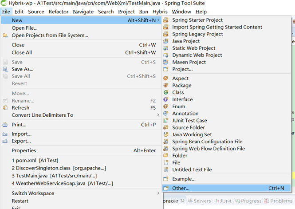Choose Open File... from File menu
Image resolution: width=295 pixels, height=209 pixels.
[x=81, y=28]
